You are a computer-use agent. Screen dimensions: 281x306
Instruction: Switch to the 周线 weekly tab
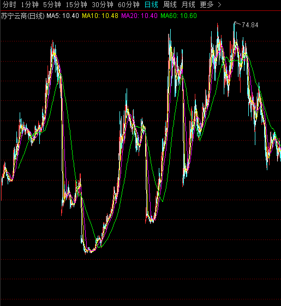pos(170,5)
